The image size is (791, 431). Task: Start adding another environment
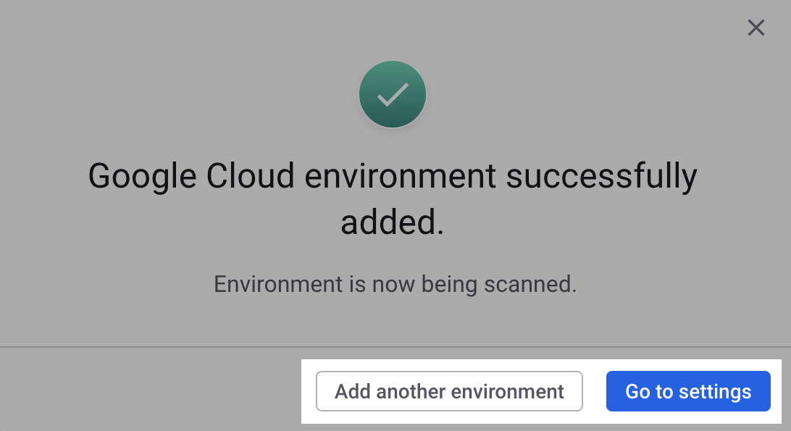[449, 392]
